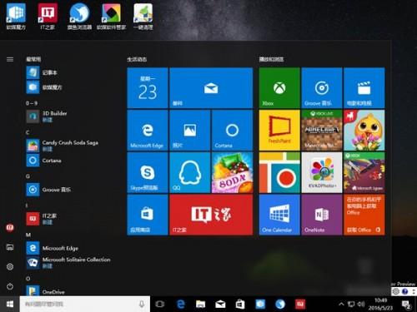Open 软媒魔方 in most-used list
Image resolution: width=417 pixels, height=312 pixels.
[69, 87]
